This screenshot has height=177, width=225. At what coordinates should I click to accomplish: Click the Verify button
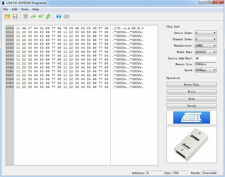pyautogui.click(x=192, y=106)
